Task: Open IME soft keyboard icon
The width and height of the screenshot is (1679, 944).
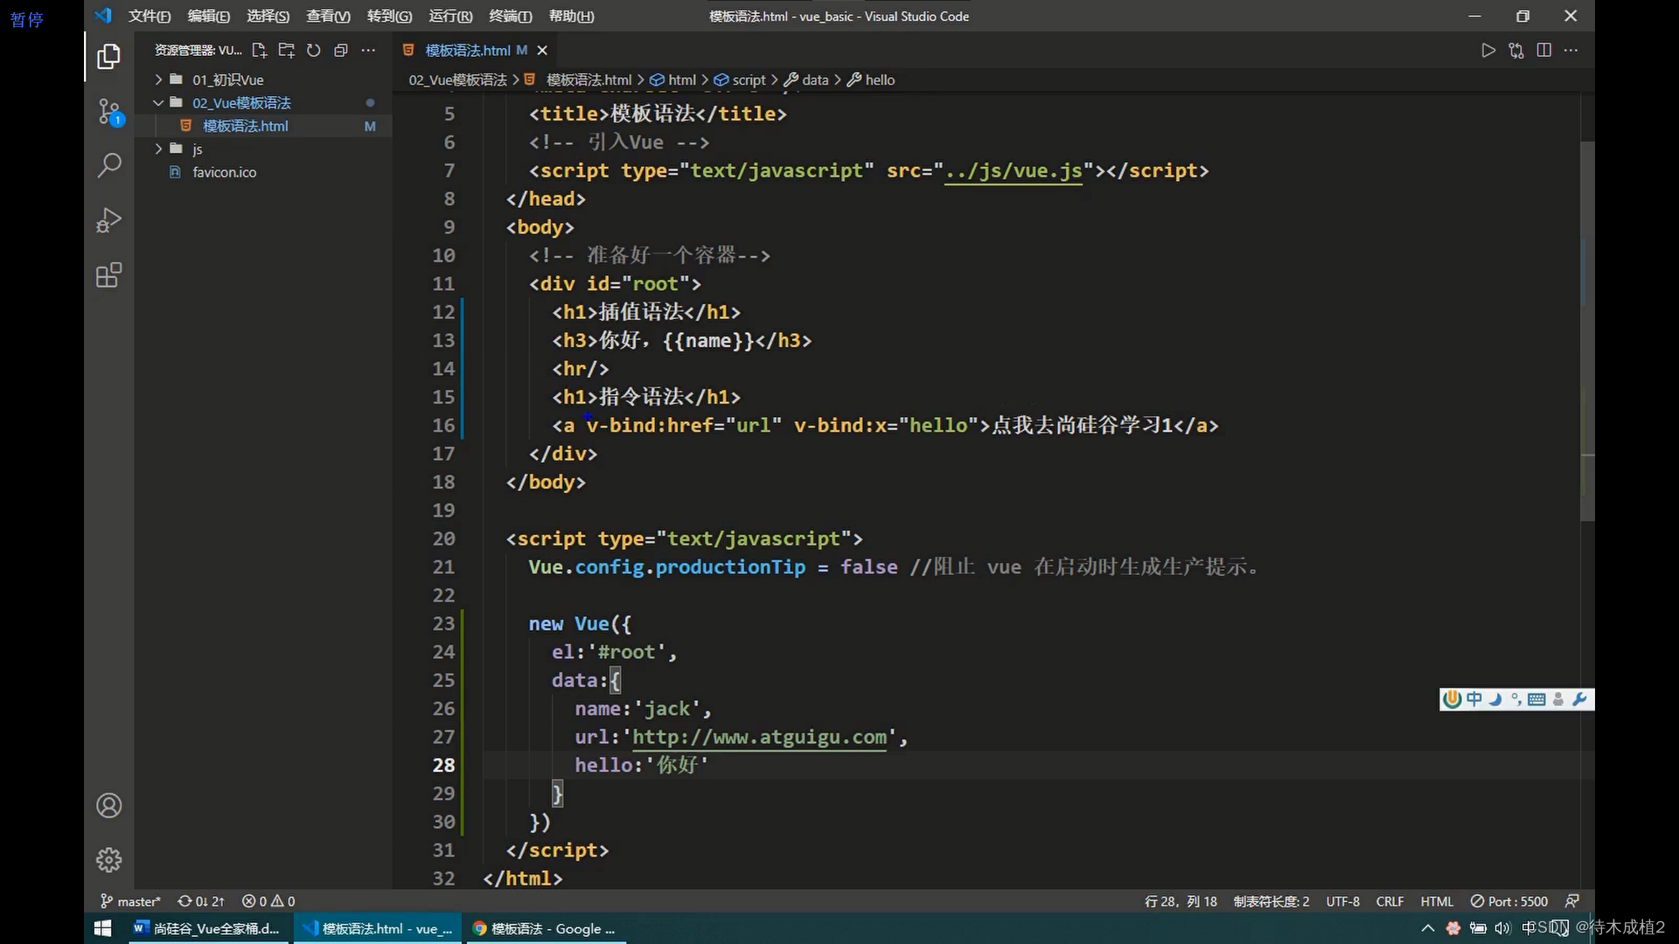Action: tap(1536, 699)
